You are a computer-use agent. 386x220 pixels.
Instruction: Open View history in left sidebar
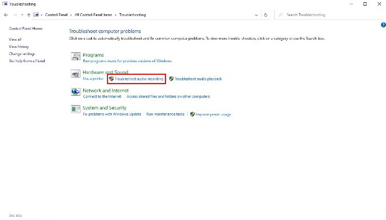[x=19, y=47]
